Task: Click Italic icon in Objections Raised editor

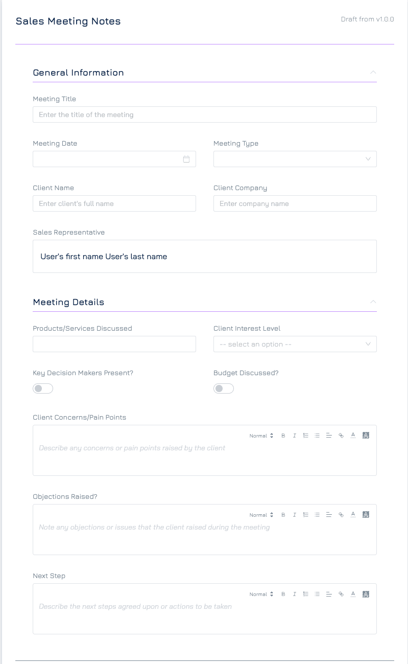Action: (295, 515)
